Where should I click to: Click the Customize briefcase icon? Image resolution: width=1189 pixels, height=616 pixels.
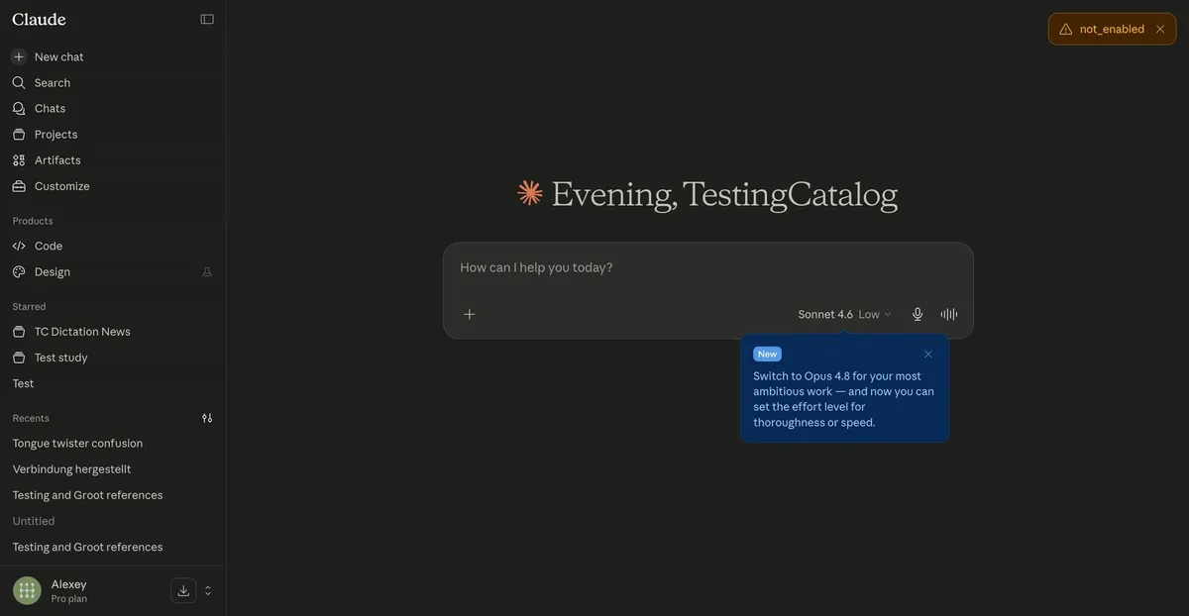(19, 185)
